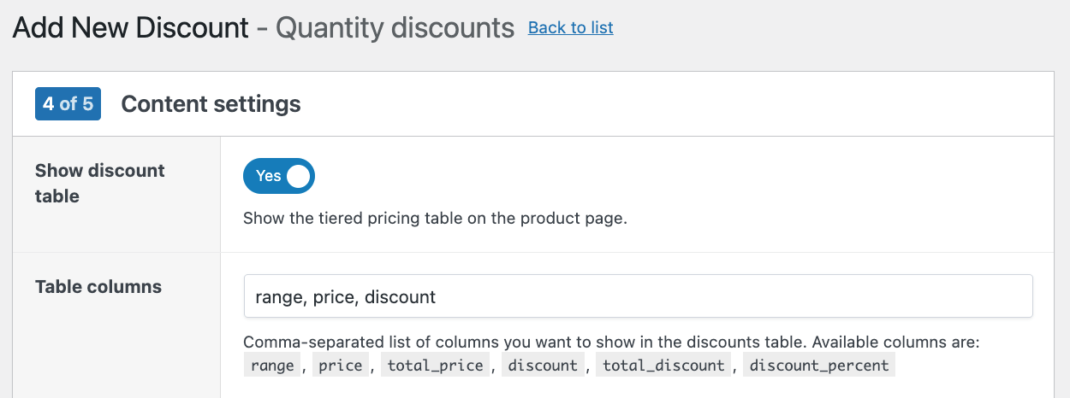Focus the Table columns text field
This screenshot has width=1070, height=398.
point(638,296)
